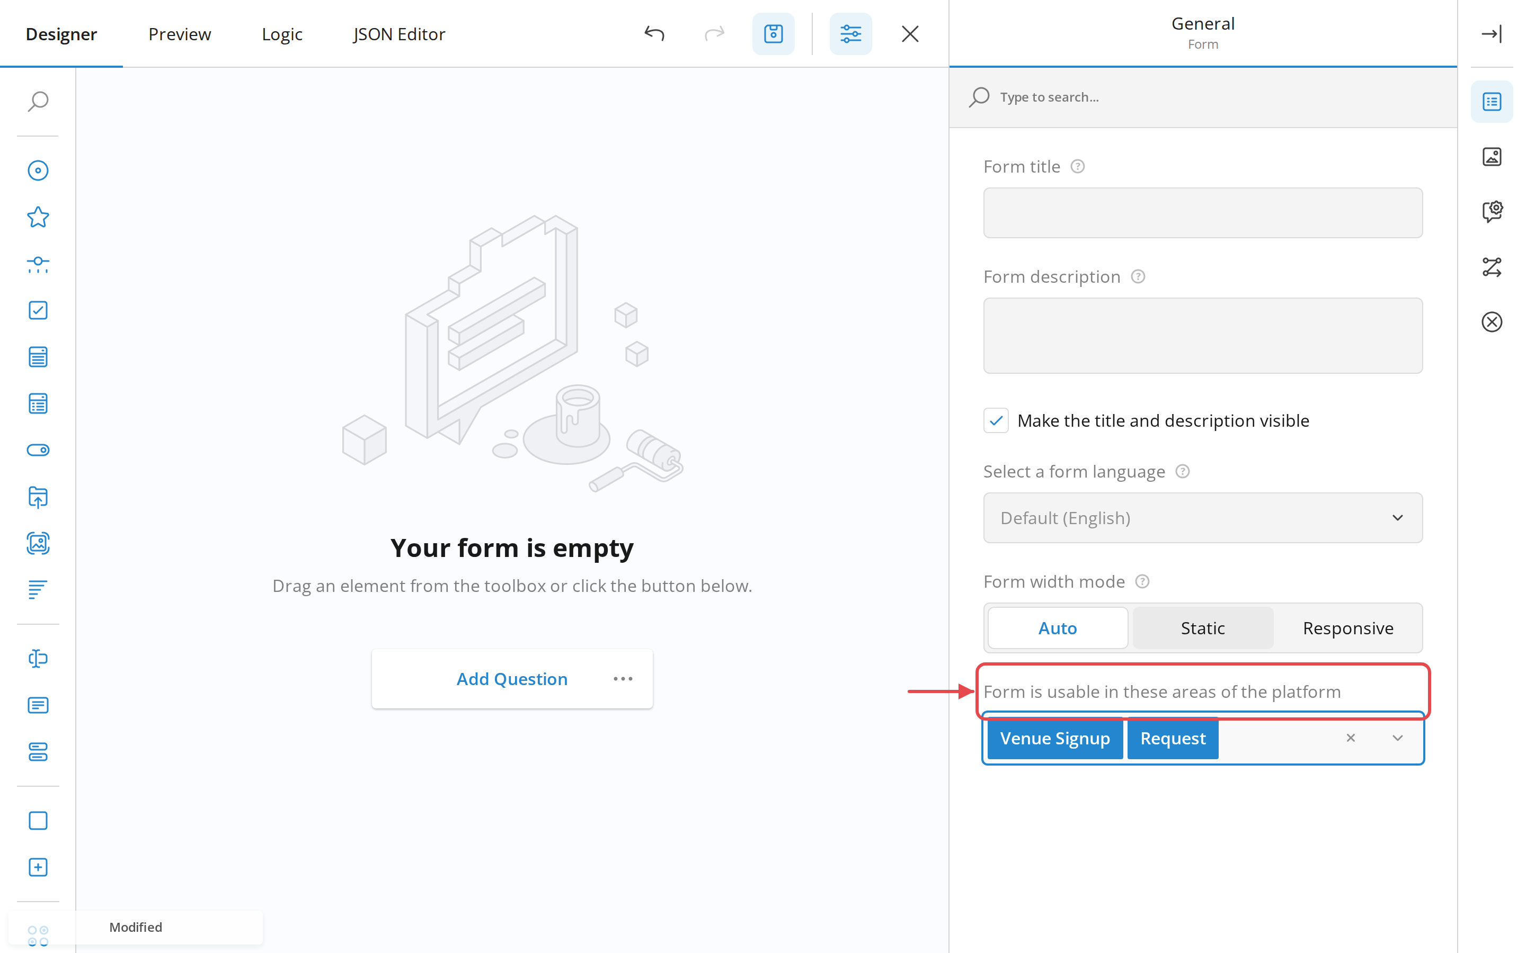This screenshot has width=1526, height=953.
Task: Click the Add Question button
Action: point(511,679)
